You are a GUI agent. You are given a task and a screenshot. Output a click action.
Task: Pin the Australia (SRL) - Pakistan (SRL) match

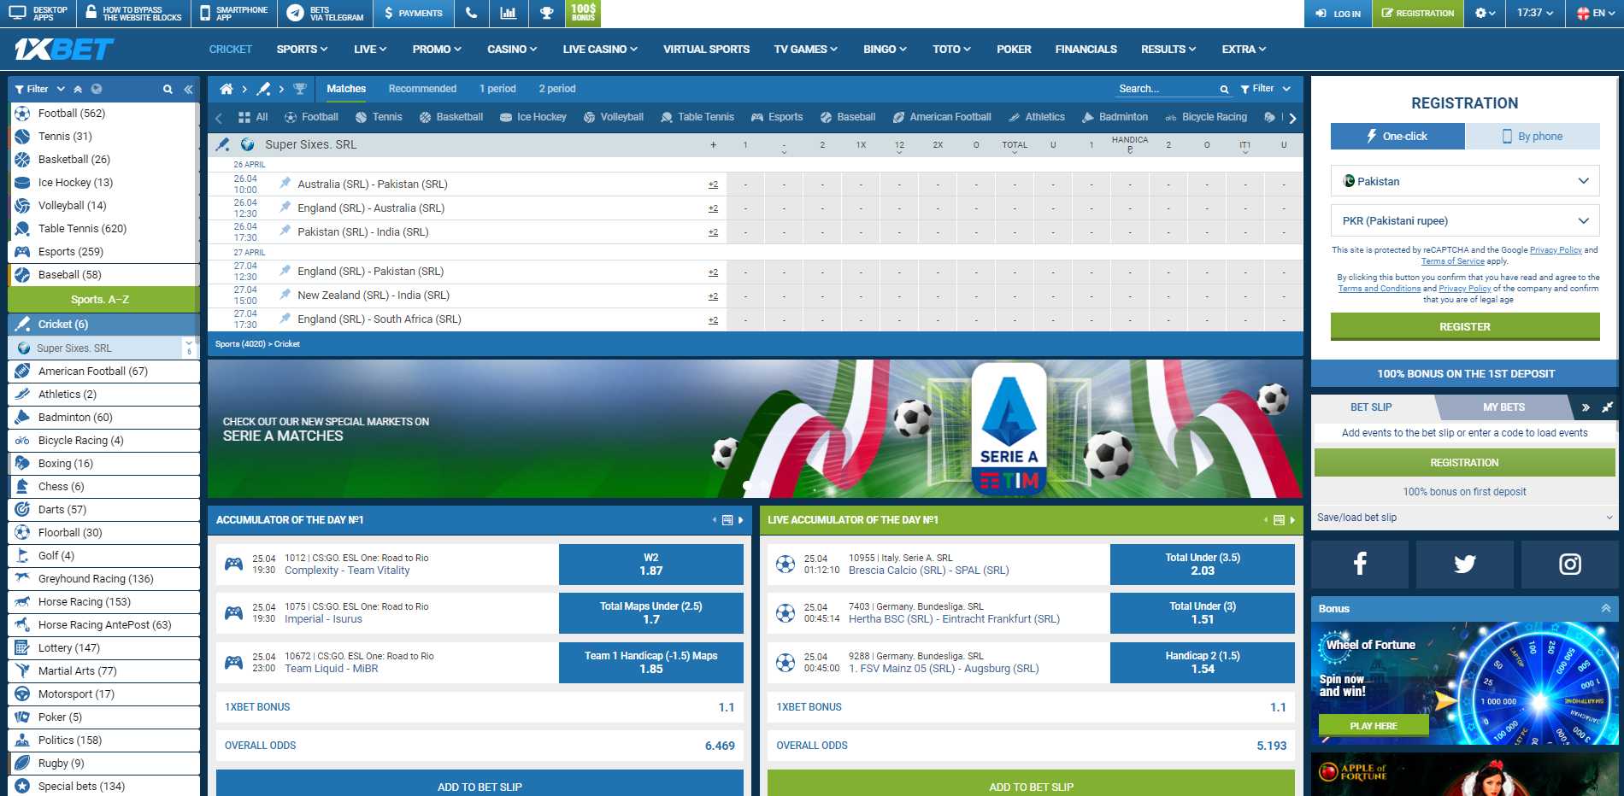pos(285,183)
